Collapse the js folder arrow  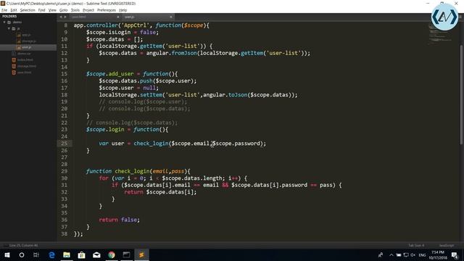[9, 29]
